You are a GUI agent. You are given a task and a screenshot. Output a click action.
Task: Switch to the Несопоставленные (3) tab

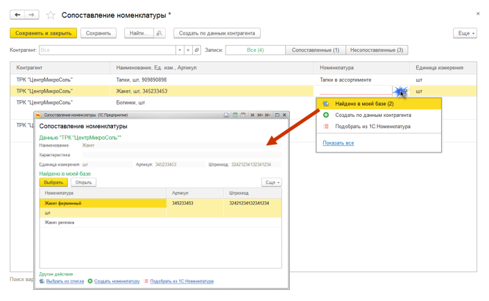coord(377,50)
